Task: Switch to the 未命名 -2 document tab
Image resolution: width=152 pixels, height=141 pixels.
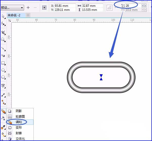Action: 16,15
